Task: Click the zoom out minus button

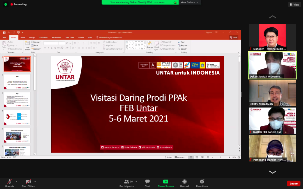Action: coord(212,157)
